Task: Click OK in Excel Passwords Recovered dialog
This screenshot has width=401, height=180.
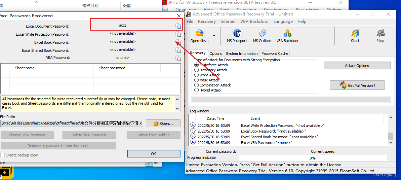Action: click(x=154, y=154)
